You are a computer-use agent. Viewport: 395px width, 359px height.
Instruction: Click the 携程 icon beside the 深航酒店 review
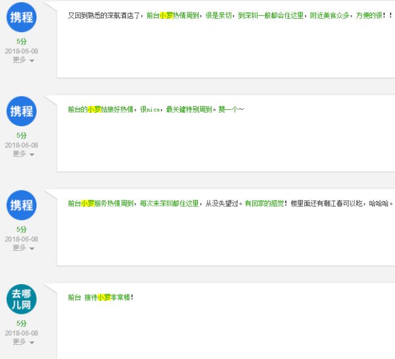point(21,17)
